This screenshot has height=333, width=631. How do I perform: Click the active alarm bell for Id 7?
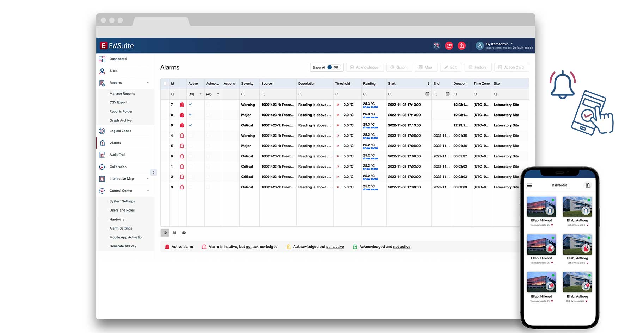point(182,105)
